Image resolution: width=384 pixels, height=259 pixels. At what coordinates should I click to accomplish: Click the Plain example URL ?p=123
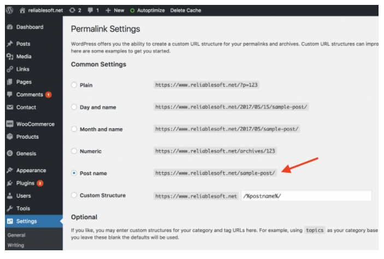pos(206,85)
